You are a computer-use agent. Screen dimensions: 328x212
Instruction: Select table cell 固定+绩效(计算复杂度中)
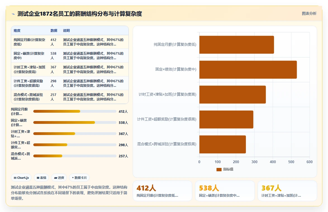point(29,56)
